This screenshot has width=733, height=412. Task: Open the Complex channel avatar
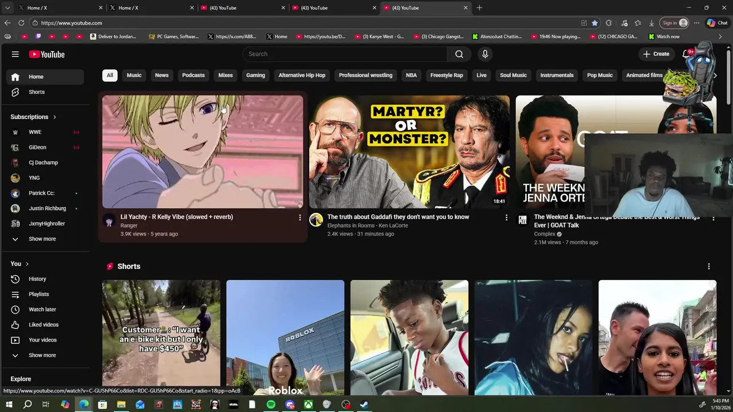pyautogui.click(x=522, y=220)
